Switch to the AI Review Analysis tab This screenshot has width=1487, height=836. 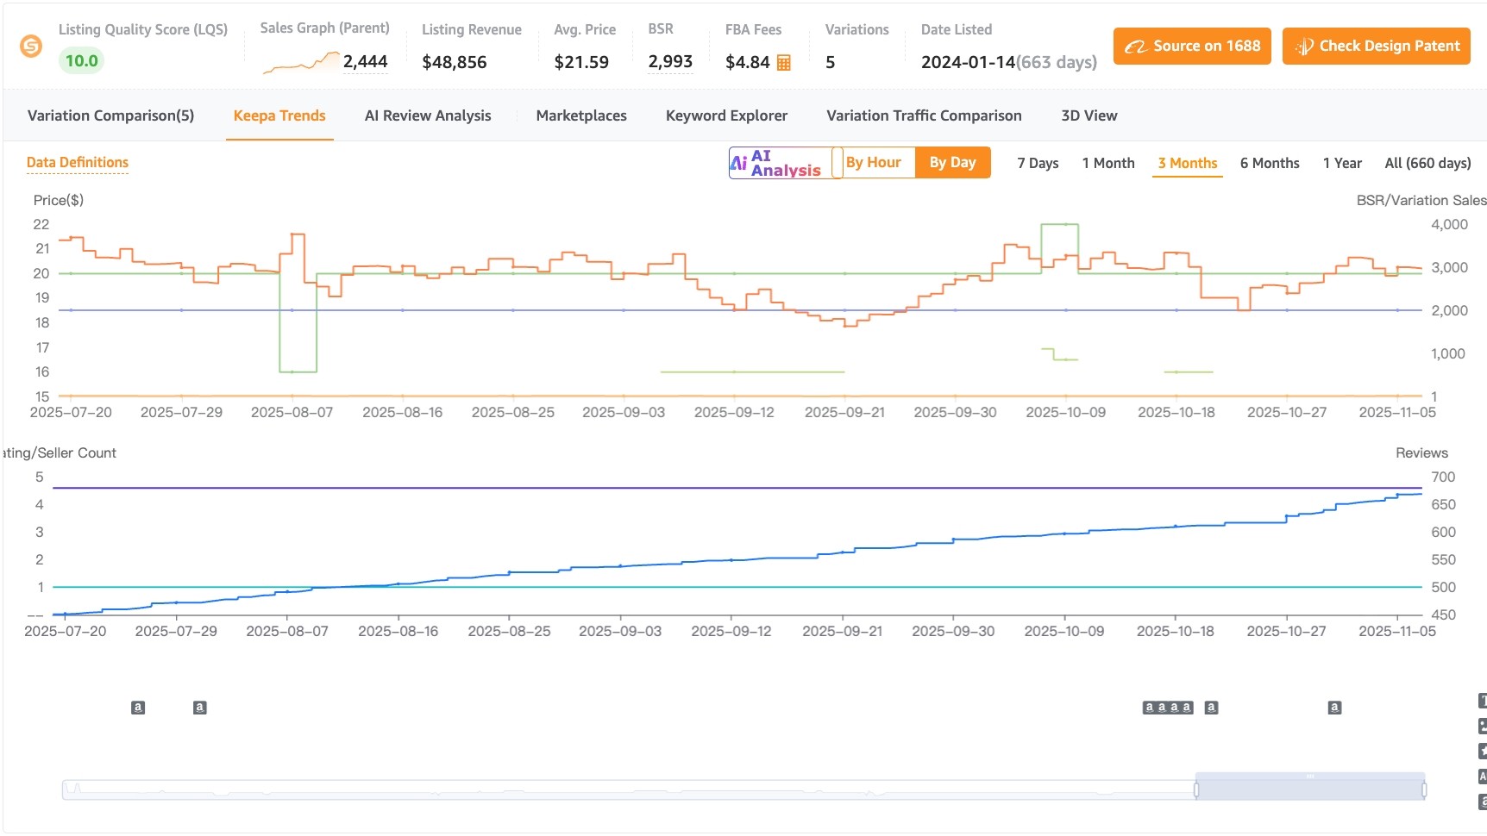coord(428,115)
